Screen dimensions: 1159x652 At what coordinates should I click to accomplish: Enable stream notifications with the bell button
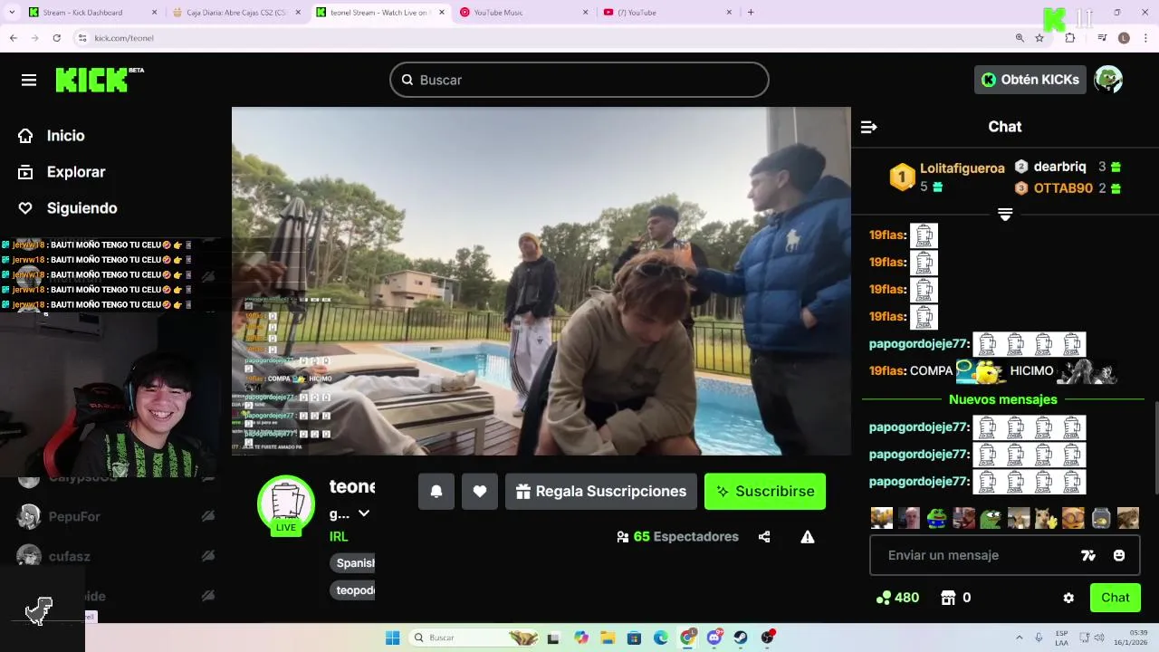coord(436,491)
